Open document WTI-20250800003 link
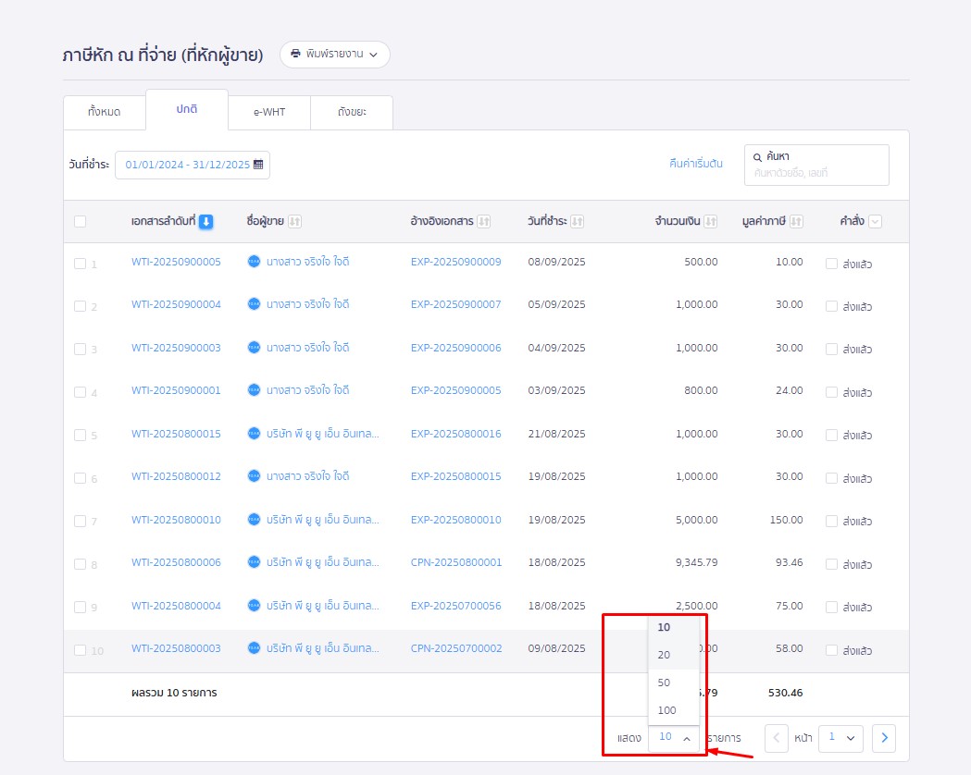This screenshot has width=971, height=775. pyautogui.click(x=176, y=648)
